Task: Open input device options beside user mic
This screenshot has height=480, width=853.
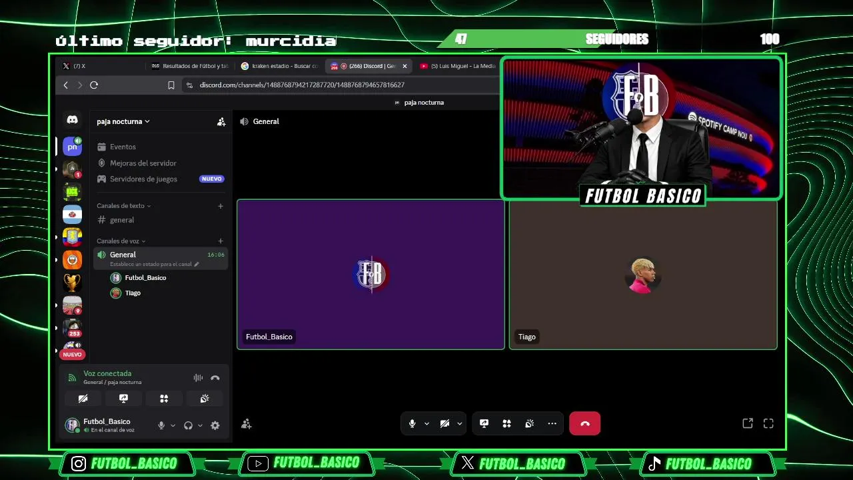Action: (x=173, y=425)
